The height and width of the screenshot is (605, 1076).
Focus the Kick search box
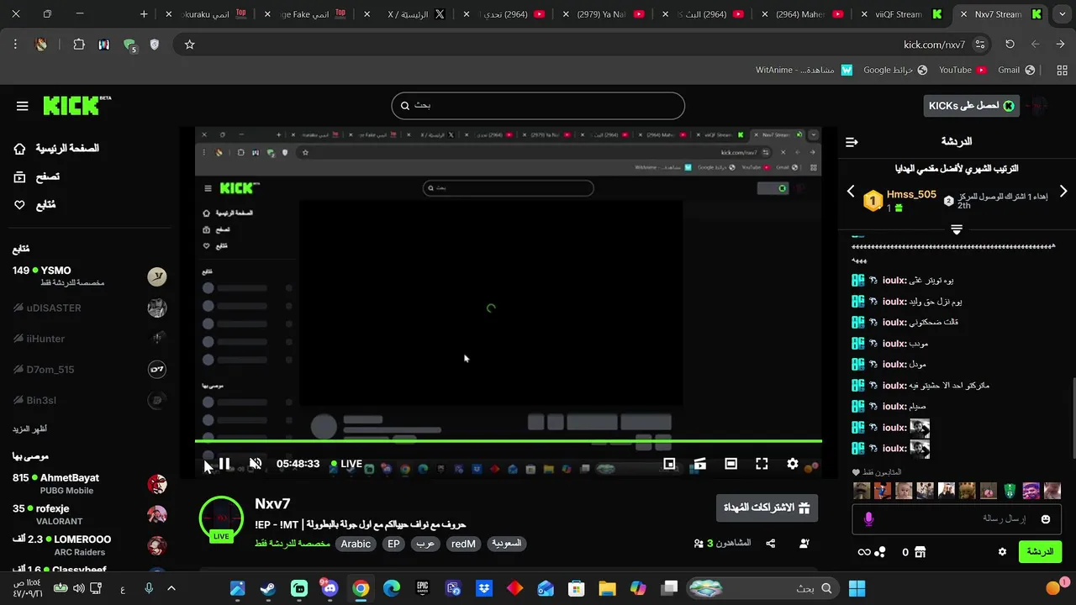tap(538, 105)
